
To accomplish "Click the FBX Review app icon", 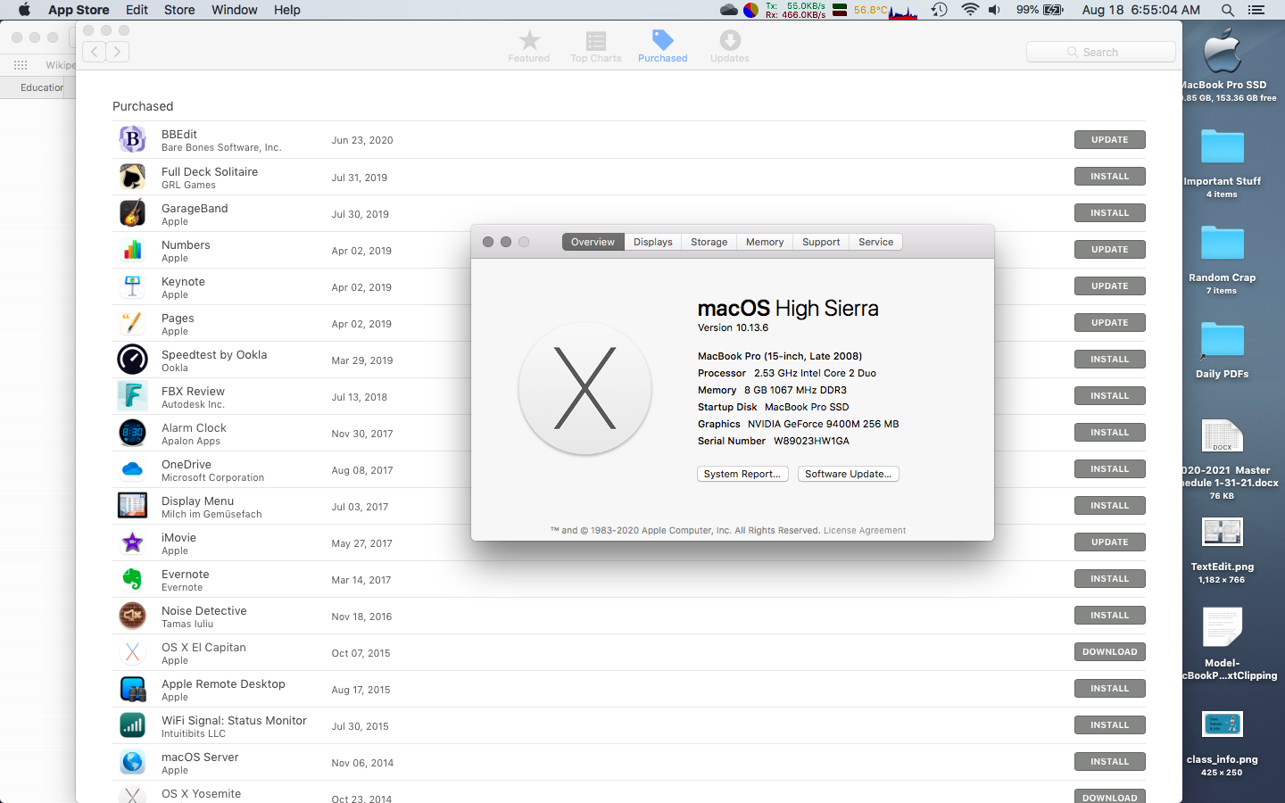I will point(132,396).
